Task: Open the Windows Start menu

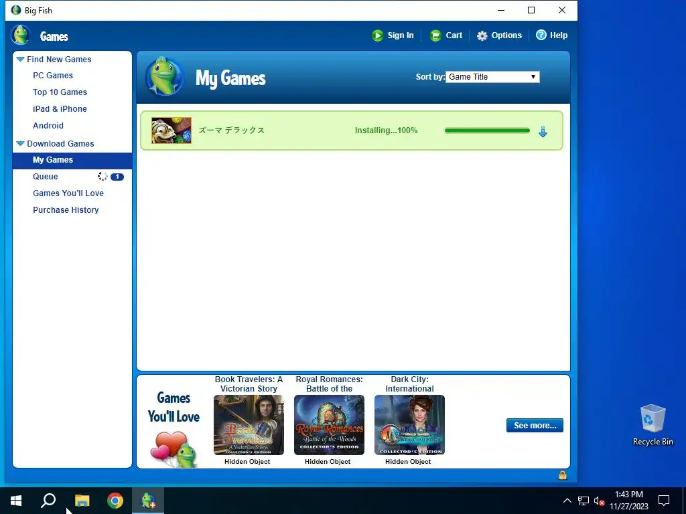Action: pos(16,501)
